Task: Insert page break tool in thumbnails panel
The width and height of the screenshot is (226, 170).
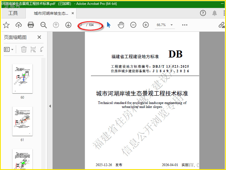Action: [x=33, y=49]
